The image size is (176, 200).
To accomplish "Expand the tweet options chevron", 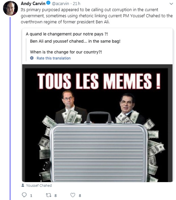I will (x=171, y=4).
